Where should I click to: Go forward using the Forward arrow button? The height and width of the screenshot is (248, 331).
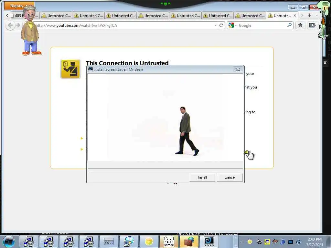tap(18, 26)
